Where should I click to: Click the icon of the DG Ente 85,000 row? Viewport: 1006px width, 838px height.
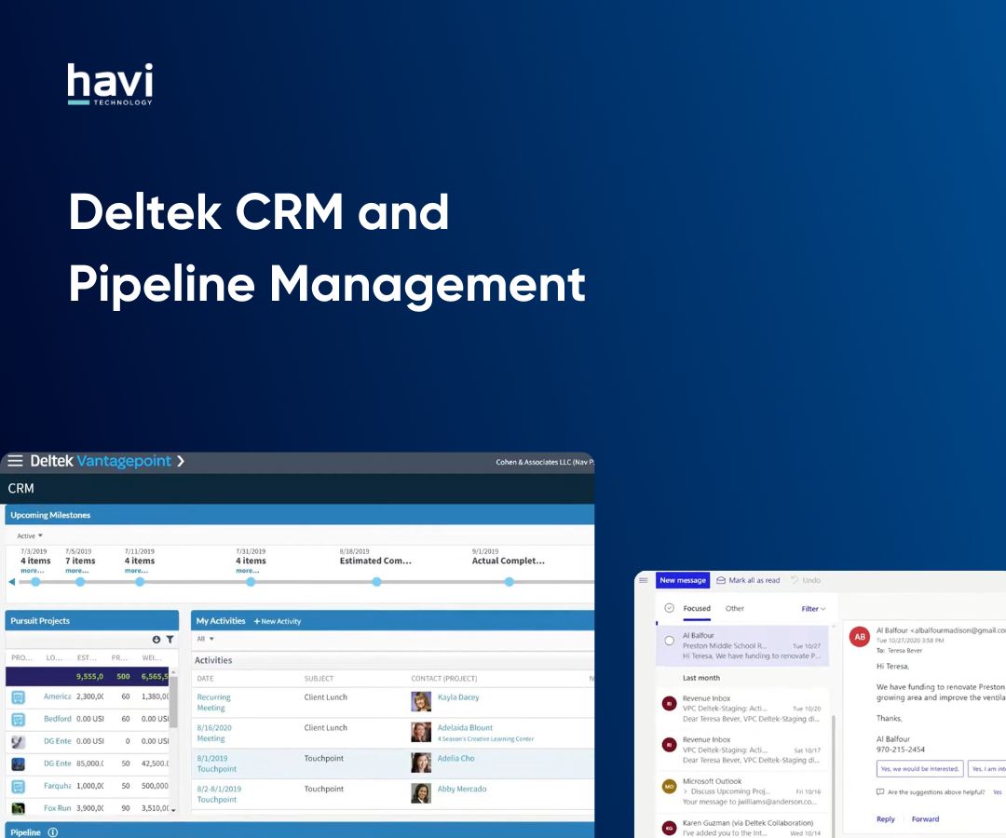pyautogui.click(x=18, y=764)
